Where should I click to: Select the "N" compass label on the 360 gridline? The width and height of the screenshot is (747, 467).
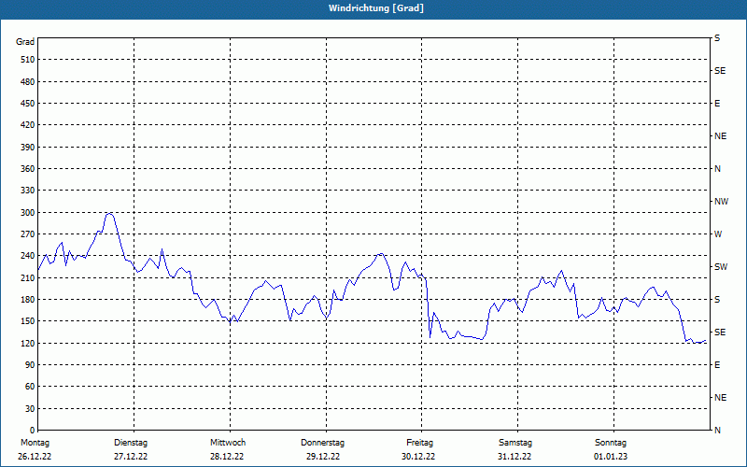pyautogui.click(x=717, y=169)
